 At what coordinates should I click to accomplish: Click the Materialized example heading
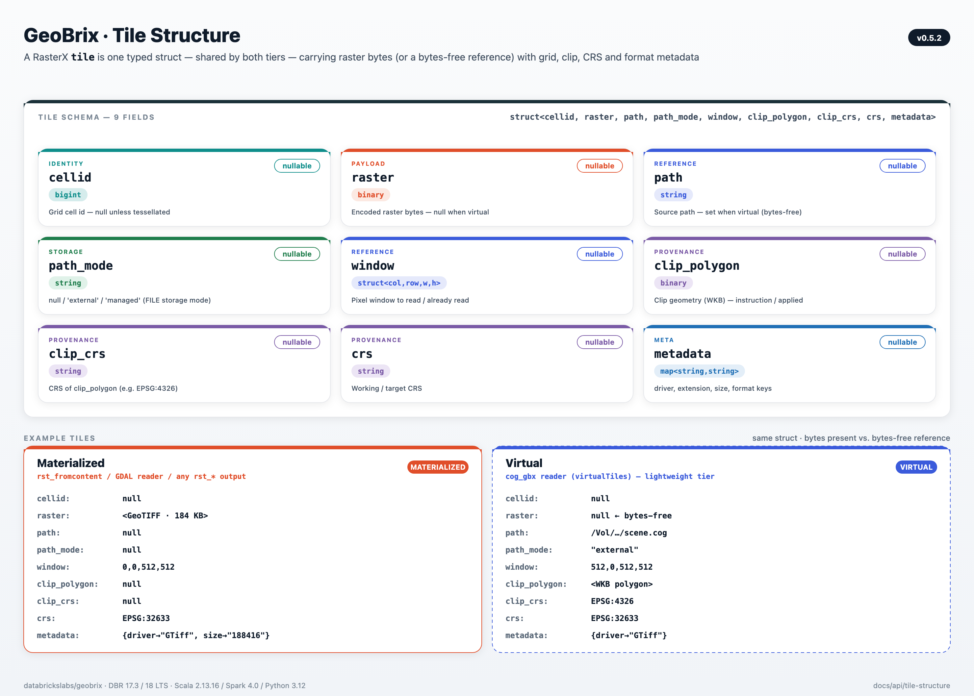(71, 463)
